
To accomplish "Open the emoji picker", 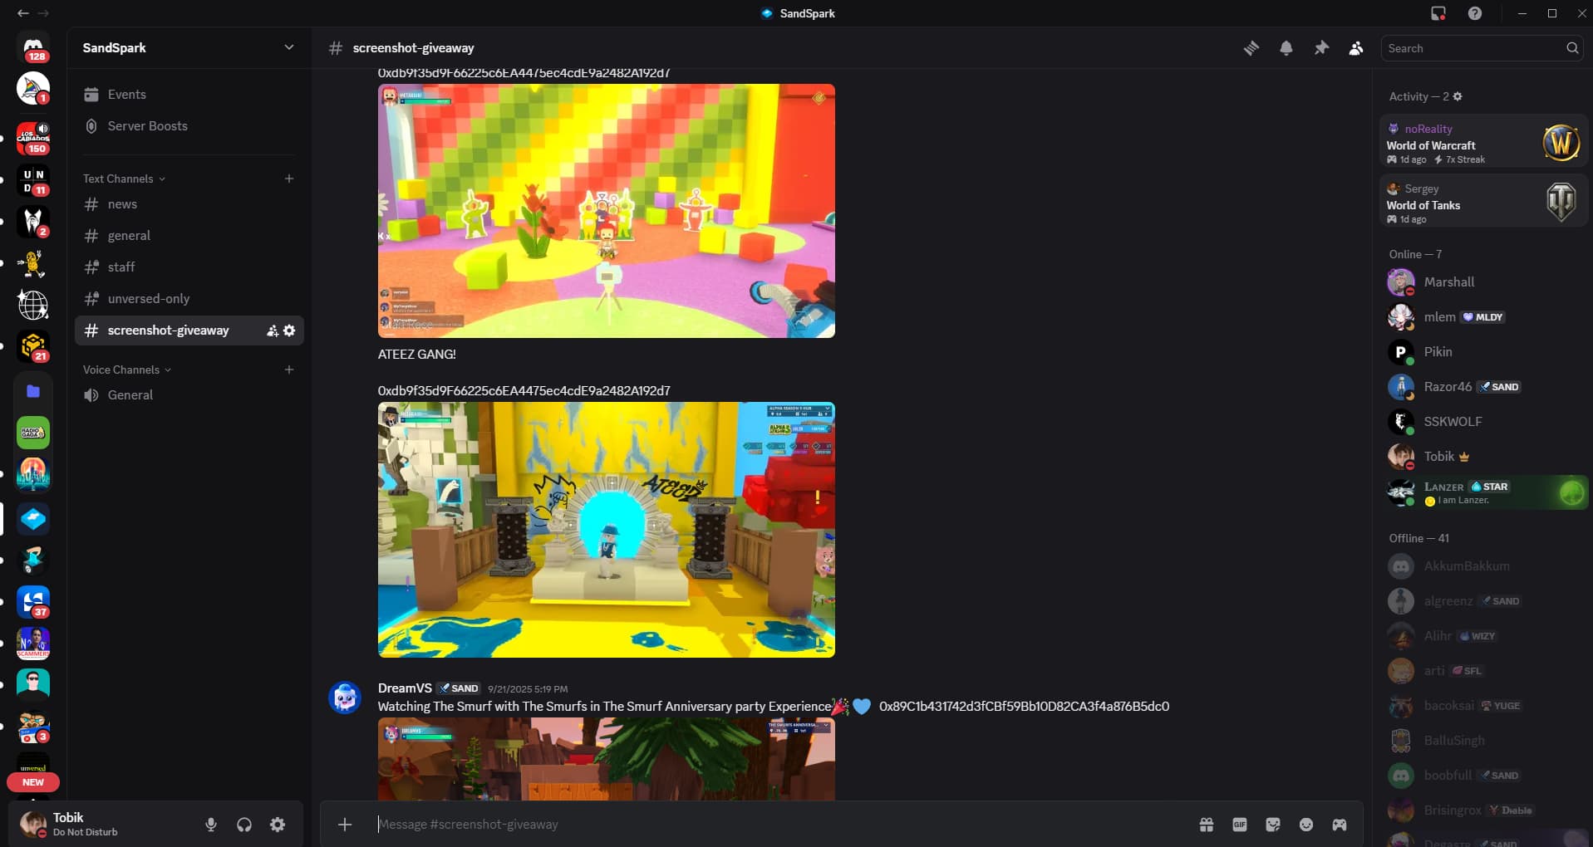I will click(1306, 825).
